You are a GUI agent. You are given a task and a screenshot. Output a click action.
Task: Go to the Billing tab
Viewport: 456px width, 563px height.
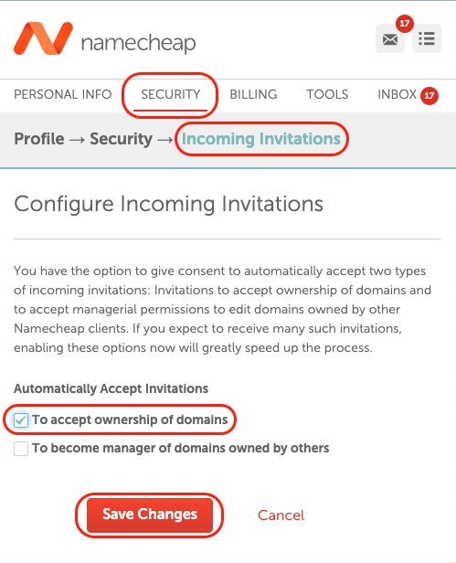[253, 94]
